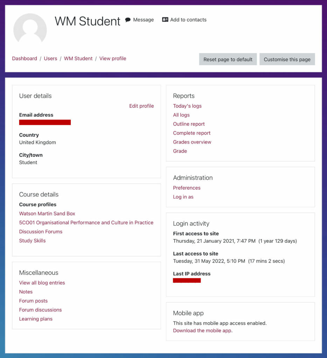
Task: View Today's logs report
Action: coord(187,106)
